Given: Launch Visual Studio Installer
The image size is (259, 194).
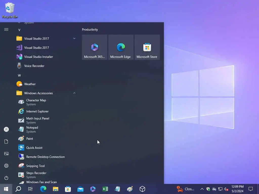Looking at the screenshot, I should (x=46, y=57).
